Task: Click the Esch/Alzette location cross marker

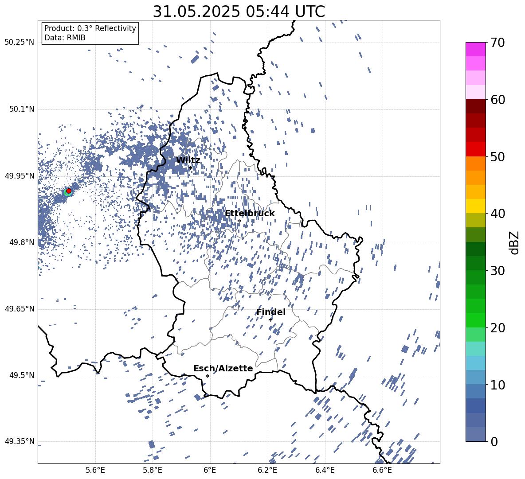Action: click(207, 376)
